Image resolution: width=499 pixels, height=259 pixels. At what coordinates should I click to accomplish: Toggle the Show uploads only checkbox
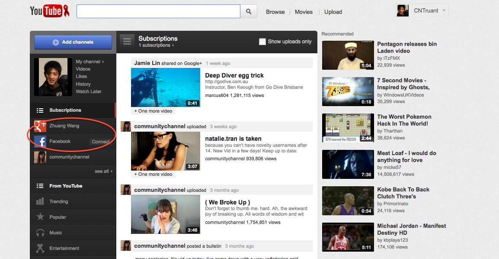tap(262, 42)
